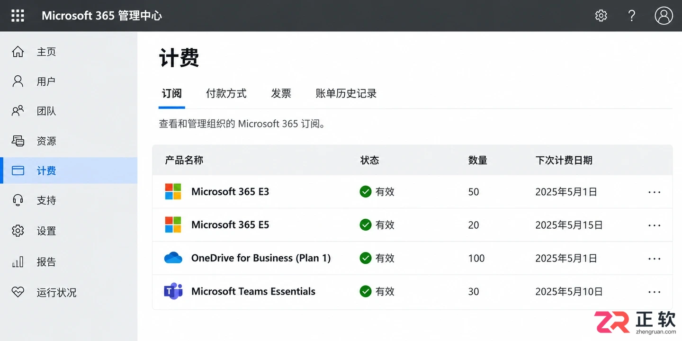Open OneDrive for Business (Plan 1) subscription
The image size is (682, 341).
point(261,258)
